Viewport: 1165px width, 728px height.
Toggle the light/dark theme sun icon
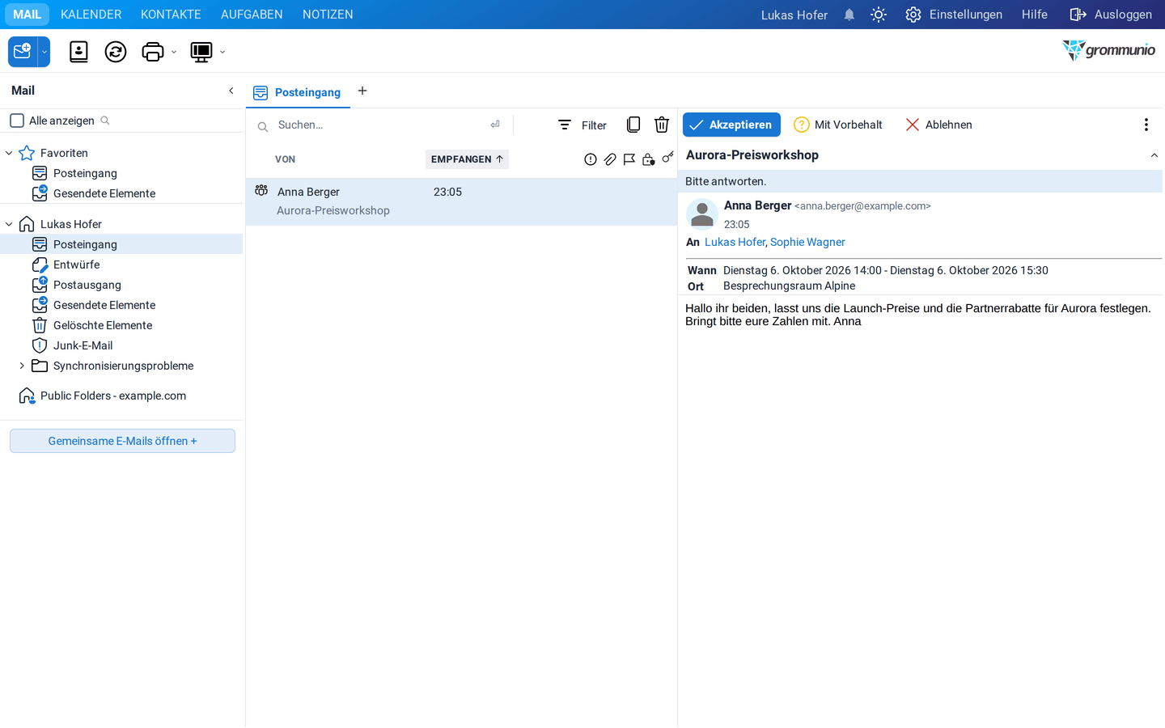[879, 15]
